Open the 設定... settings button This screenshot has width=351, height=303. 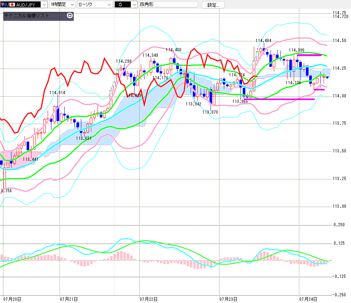(213, 5)
